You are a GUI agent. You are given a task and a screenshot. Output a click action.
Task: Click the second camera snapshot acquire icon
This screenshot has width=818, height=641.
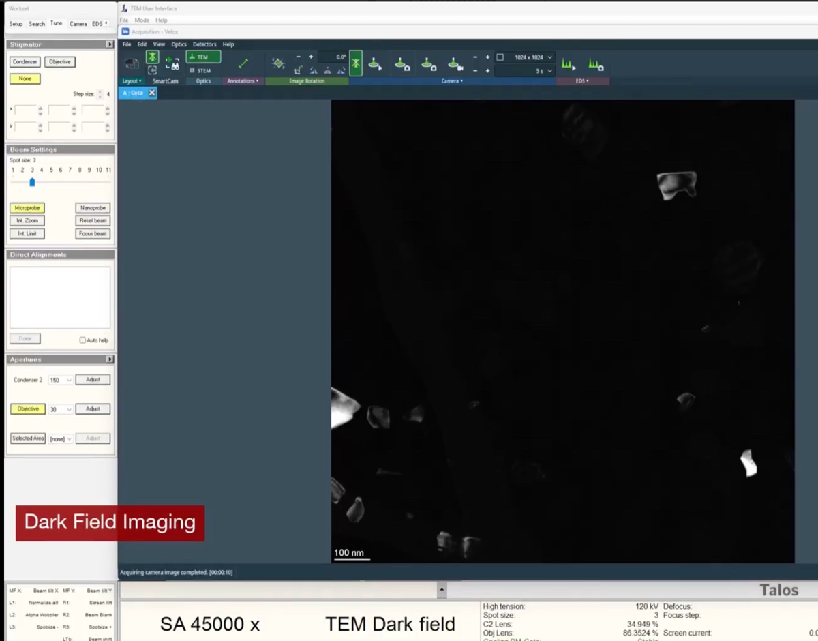click(x=428, y=64)
